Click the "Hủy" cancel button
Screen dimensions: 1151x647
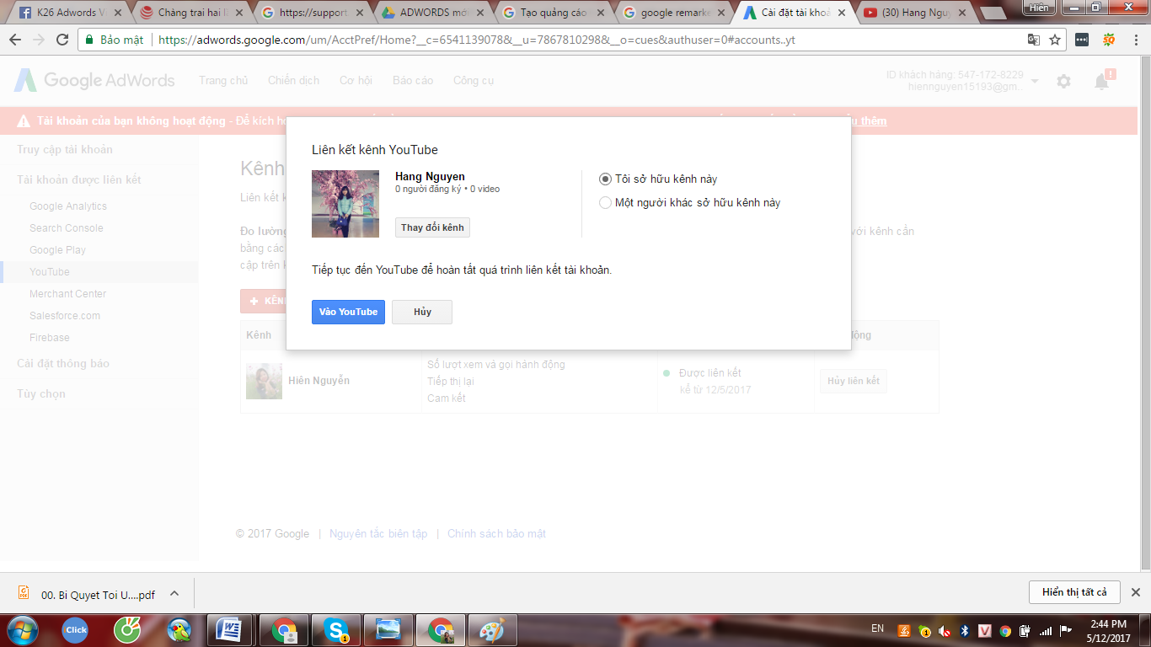coord(422,312)
